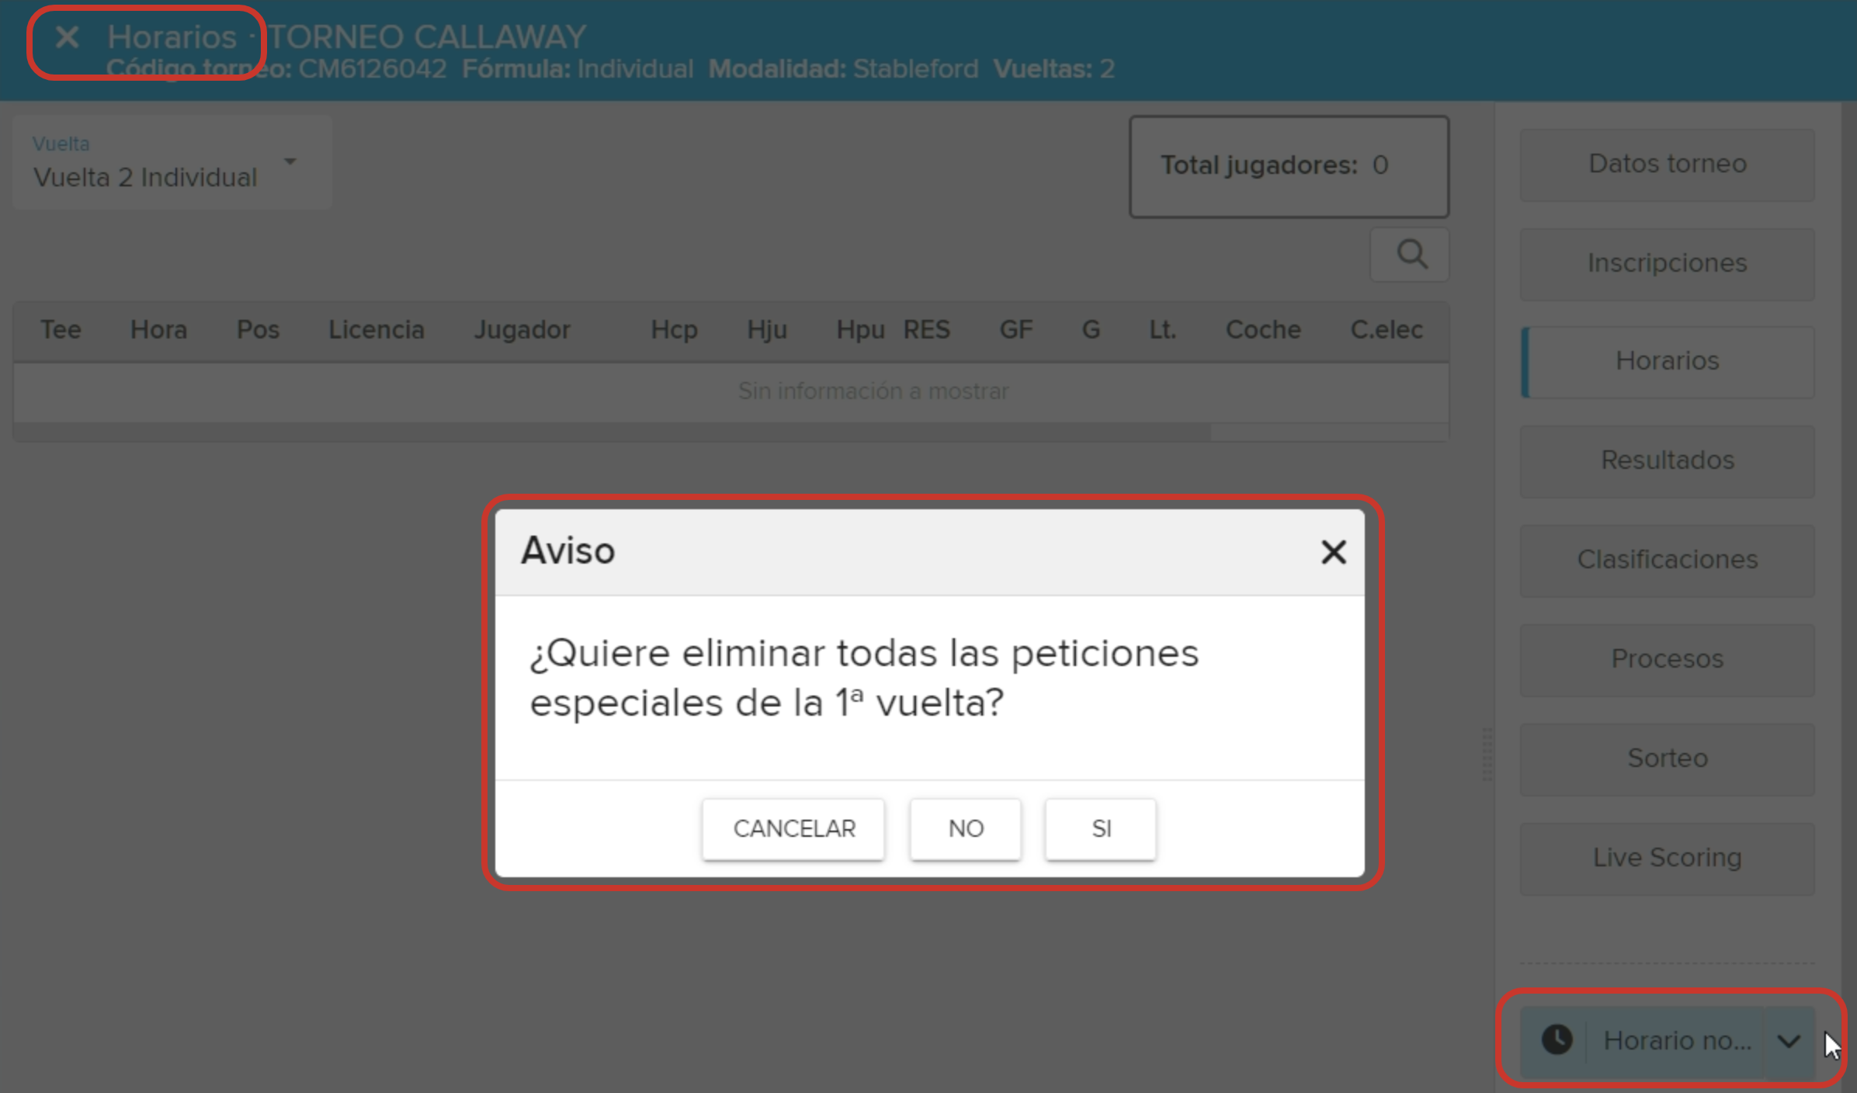This screenshot has height=1093, width=1857.
Task: Choose NO in the Aviso dialog
Action: [965, 828]
